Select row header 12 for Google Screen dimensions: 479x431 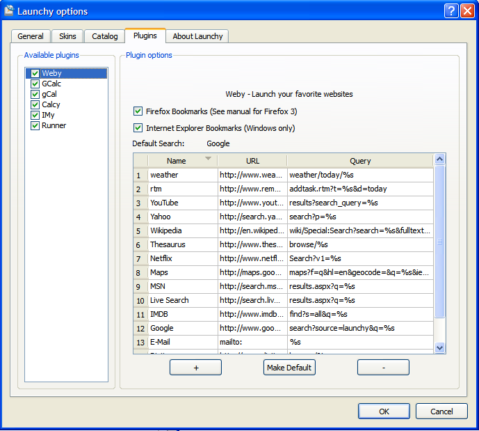(x=140, y=328)
